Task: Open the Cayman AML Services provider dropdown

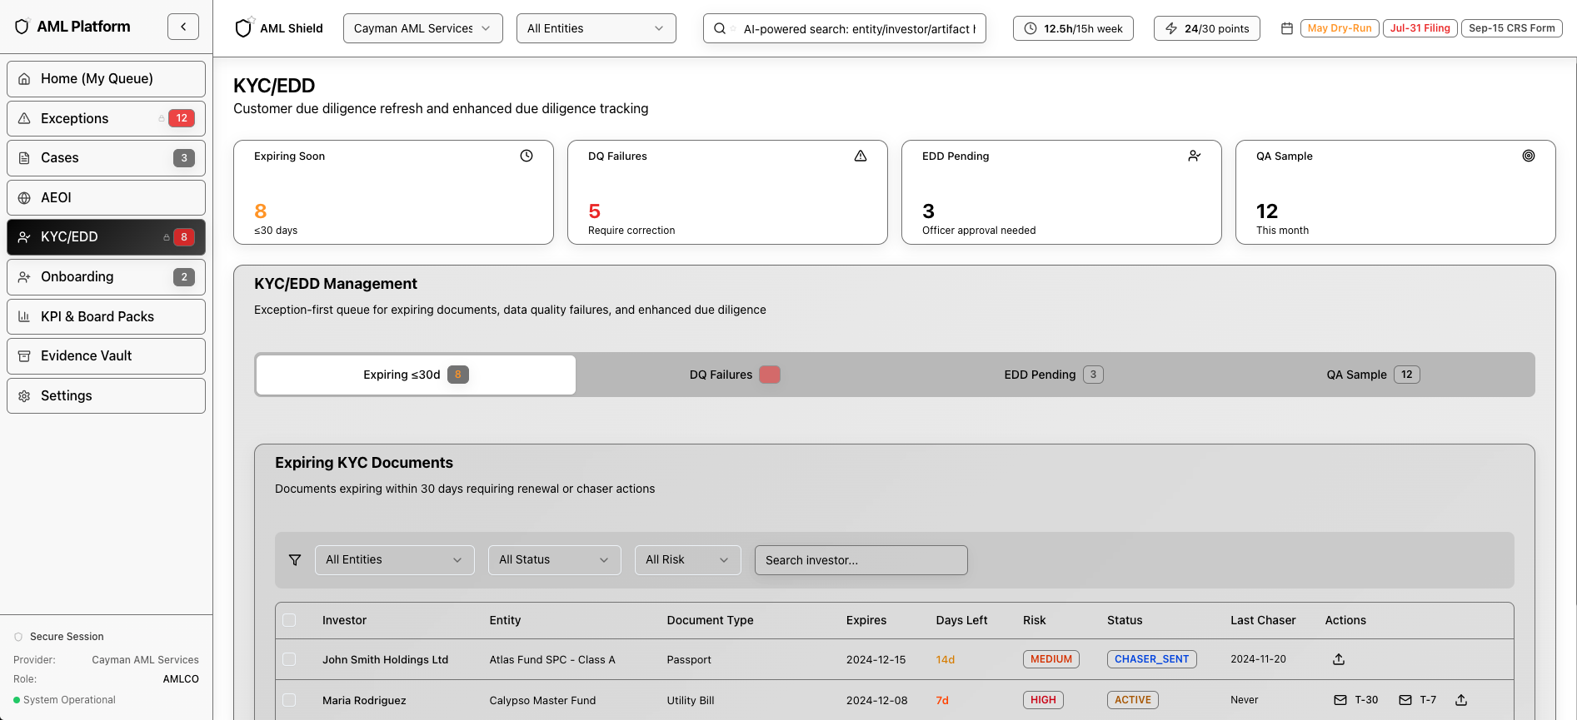Action: 422,28
